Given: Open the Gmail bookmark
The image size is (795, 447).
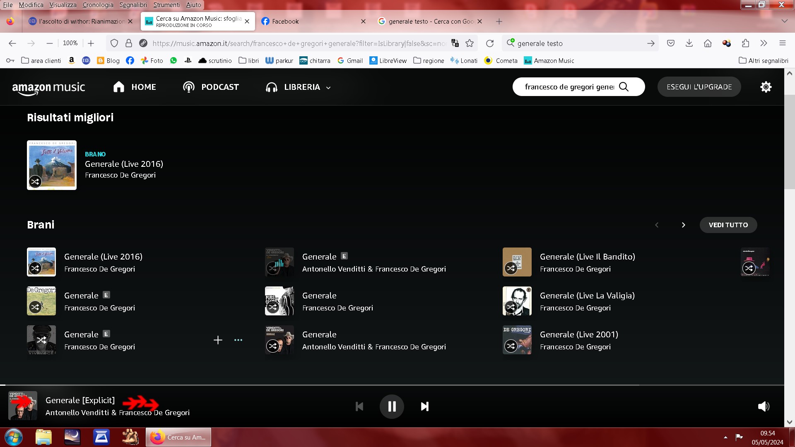Looking at the screenshot, I should click(350, 60).
